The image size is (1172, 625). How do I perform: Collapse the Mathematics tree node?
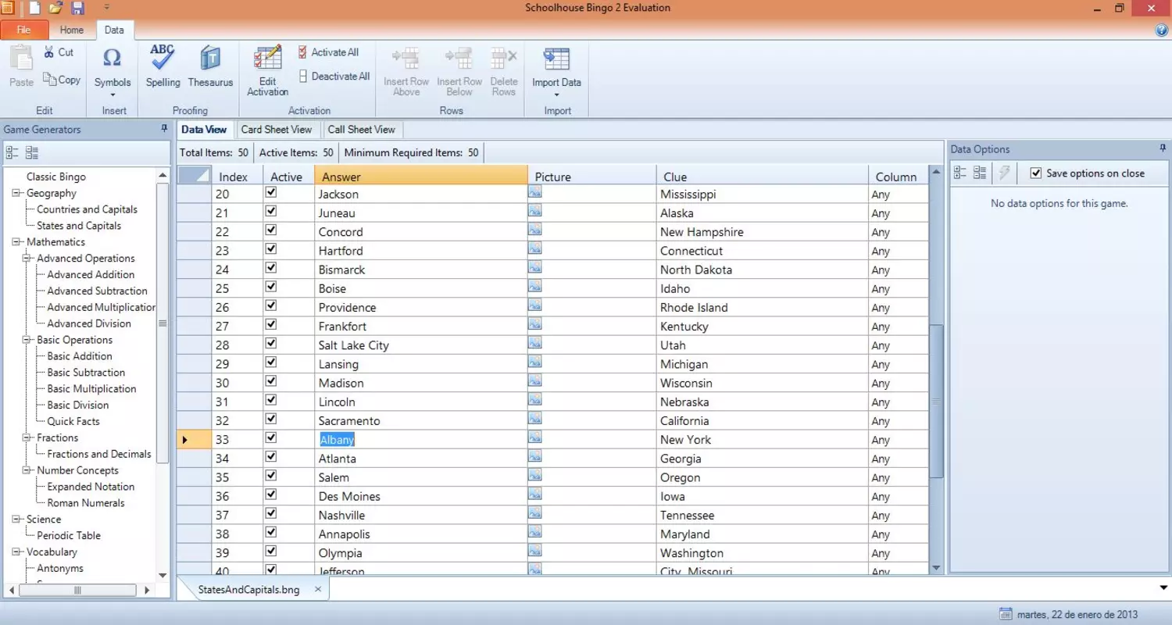16,242
